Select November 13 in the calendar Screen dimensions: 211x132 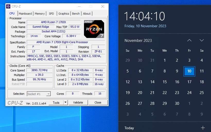click(x=140, y=82)
